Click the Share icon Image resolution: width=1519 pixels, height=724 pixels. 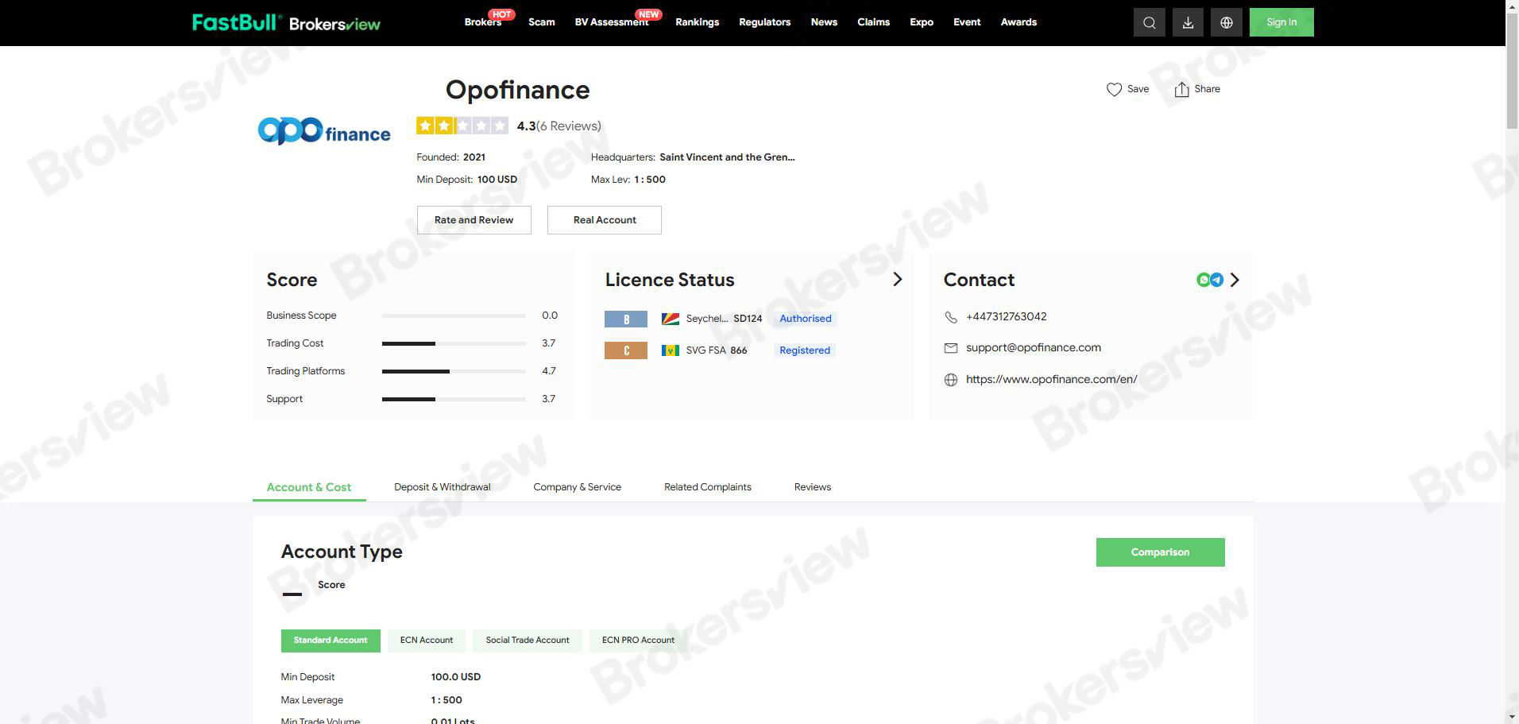pos(1181,90)
